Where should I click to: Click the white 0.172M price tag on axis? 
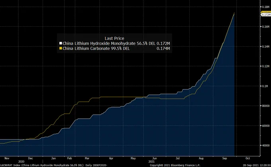266,15
